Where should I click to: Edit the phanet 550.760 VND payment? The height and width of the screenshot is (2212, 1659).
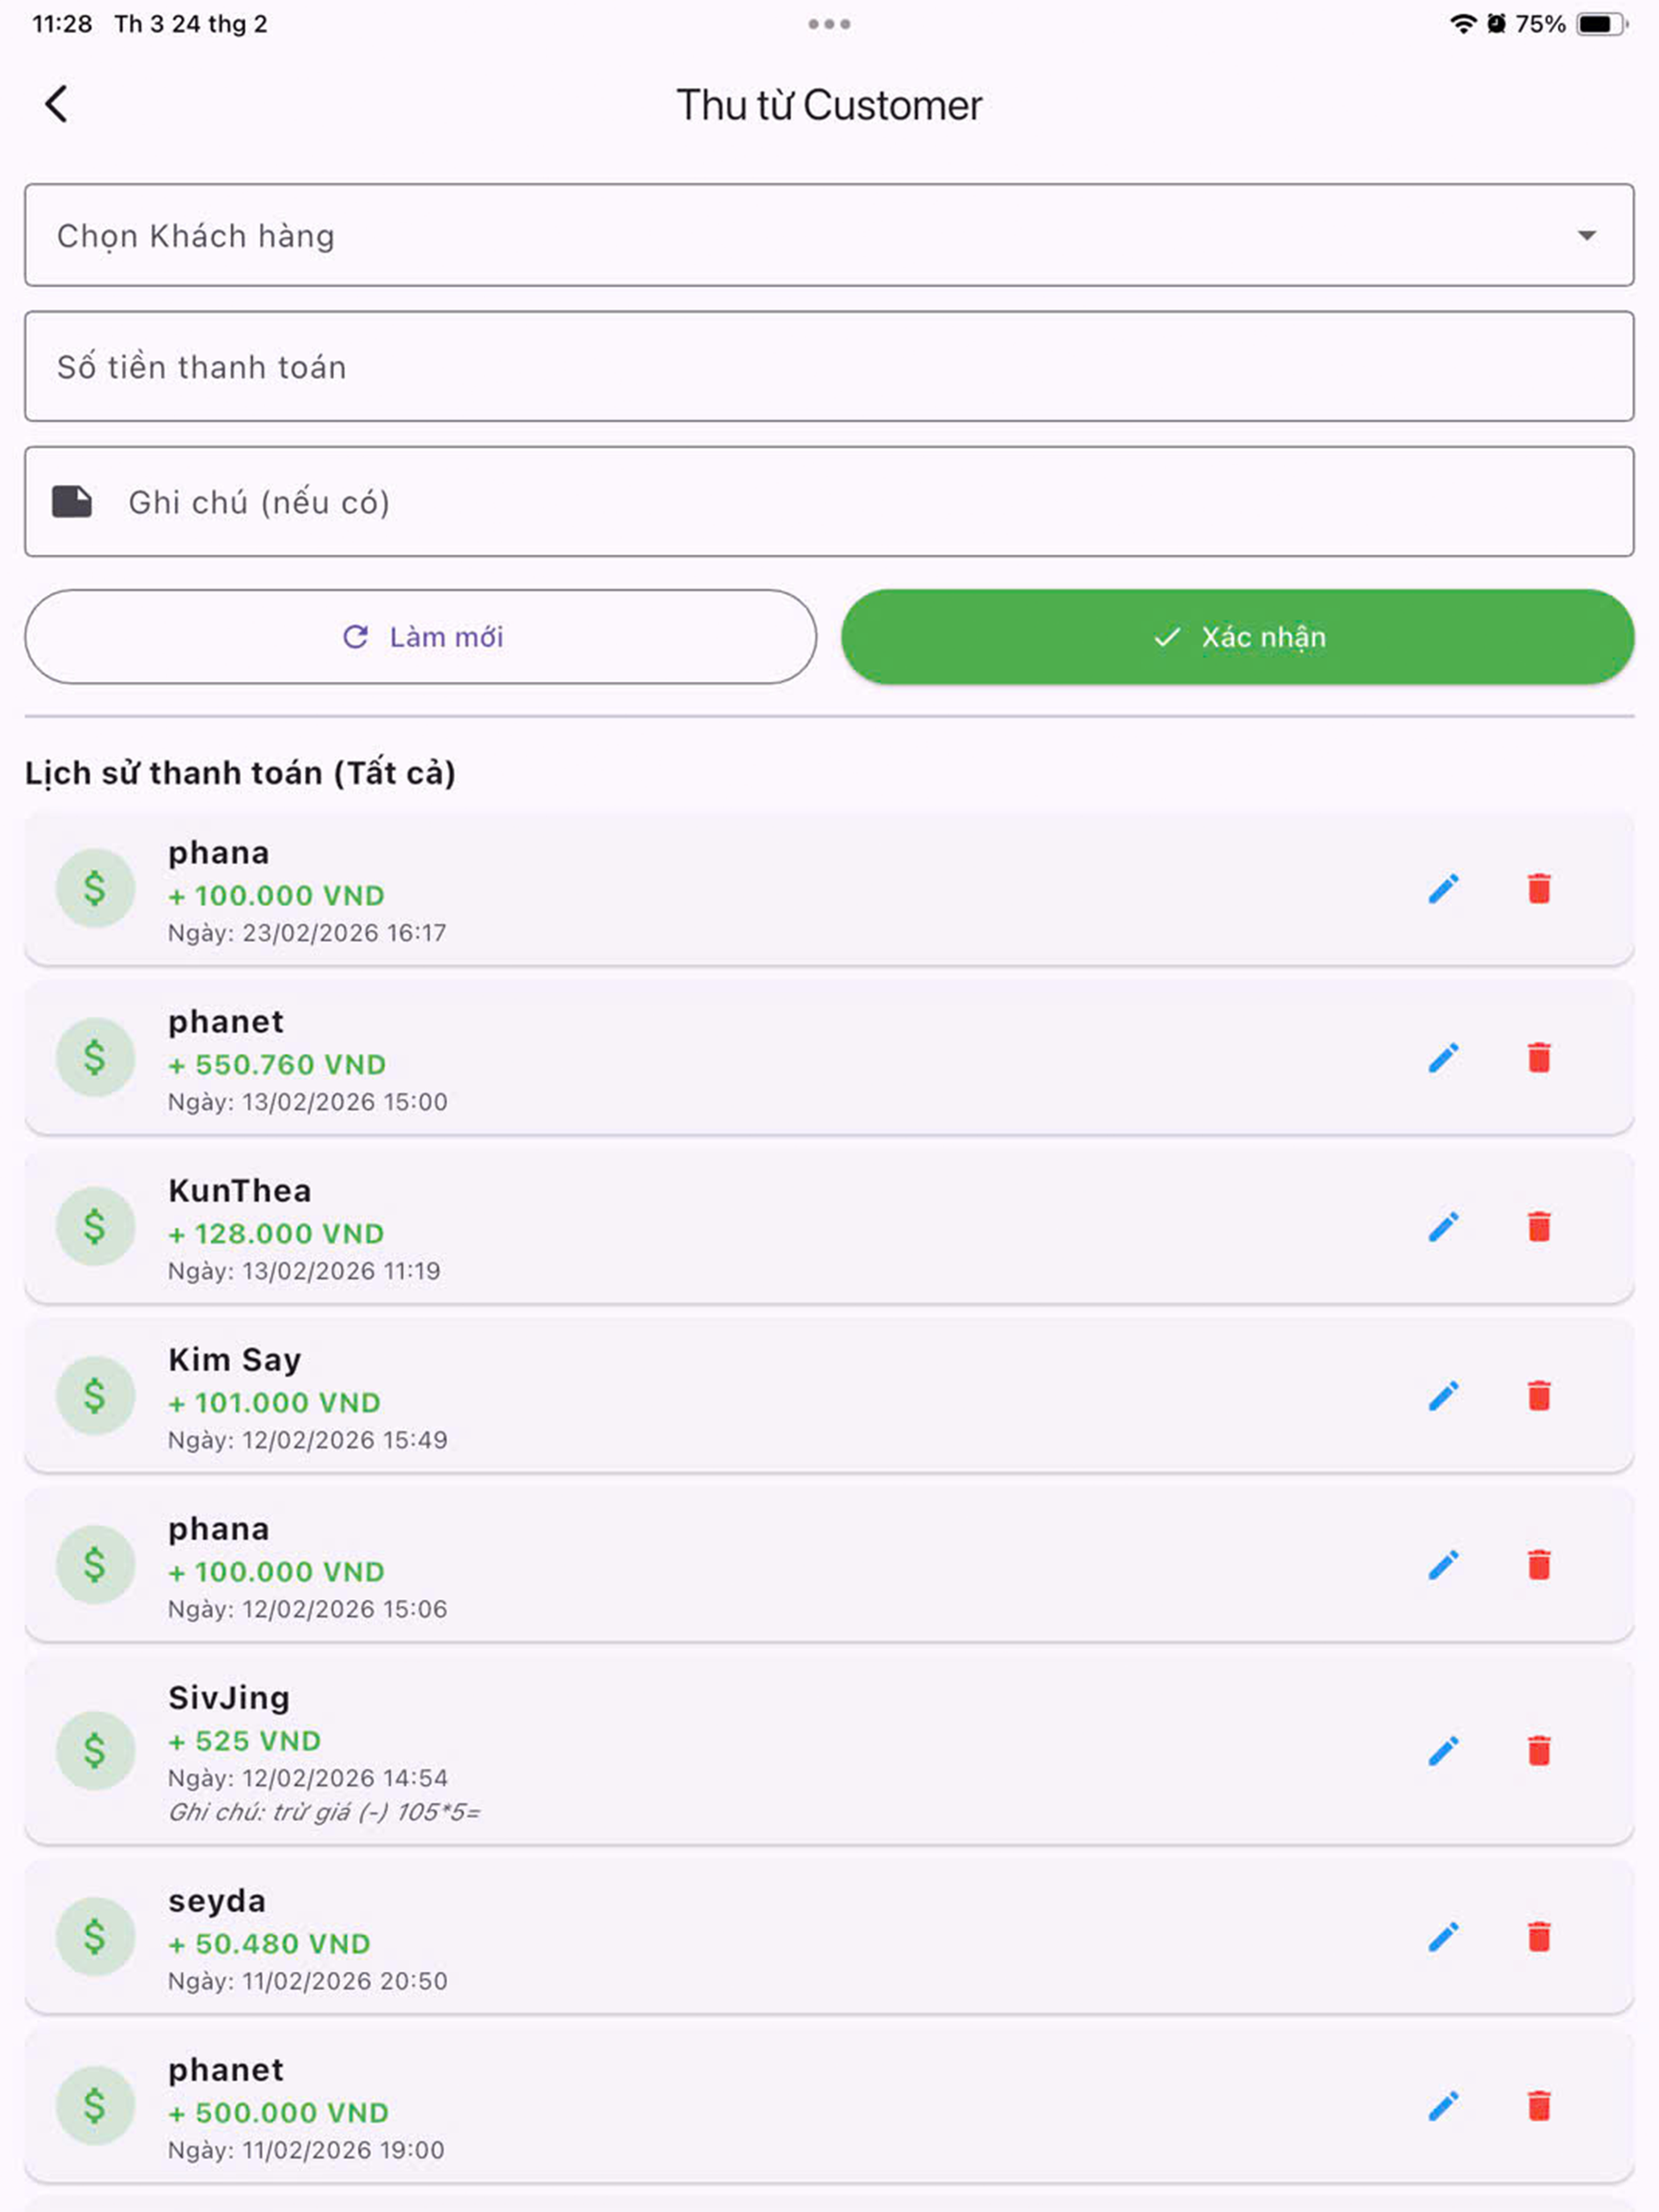pyautogui.click(x=1443, y=1057)
